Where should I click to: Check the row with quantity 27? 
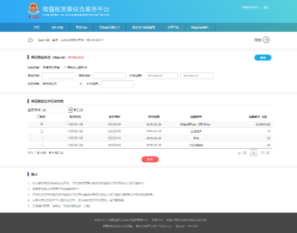coord(42,138)
